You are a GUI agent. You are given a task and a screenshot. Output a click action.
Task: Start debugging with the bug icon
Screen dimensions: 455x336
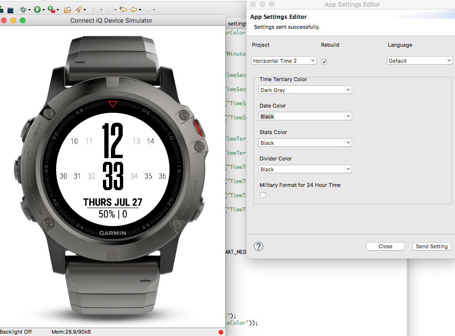coord(23,9)
